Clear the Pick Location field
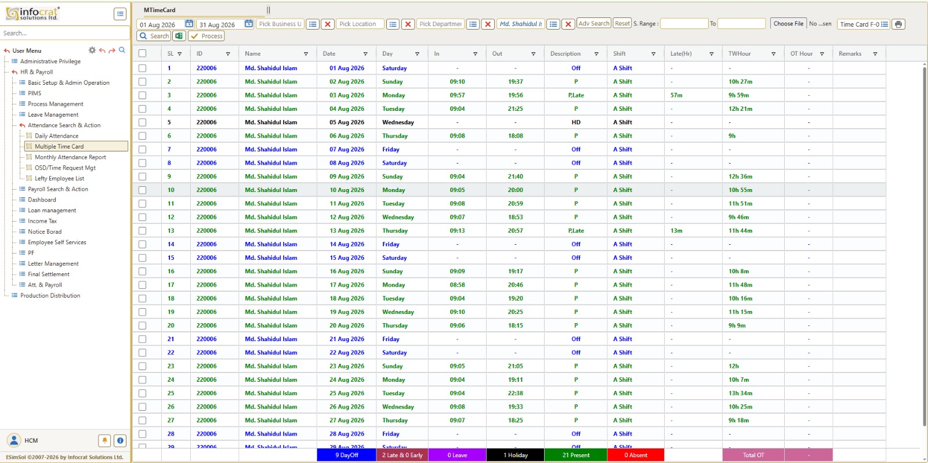928x463 pixels. point(408,24)
